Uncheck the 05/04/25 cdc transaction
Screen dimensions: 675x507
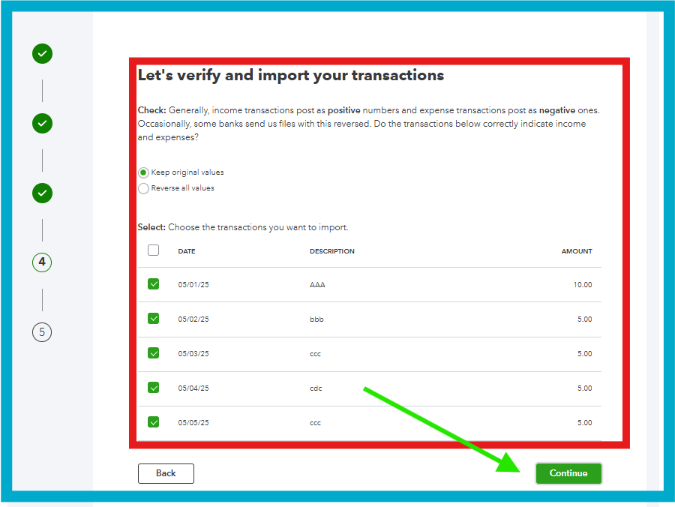153,387
